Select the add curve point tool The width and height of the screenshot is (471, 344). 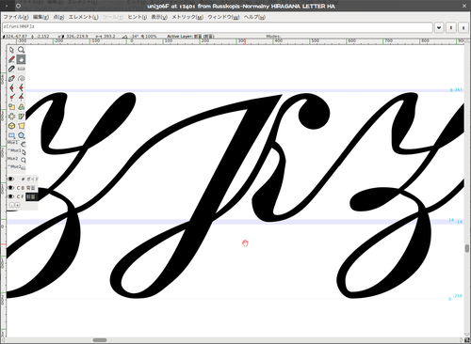coord(11,87)
